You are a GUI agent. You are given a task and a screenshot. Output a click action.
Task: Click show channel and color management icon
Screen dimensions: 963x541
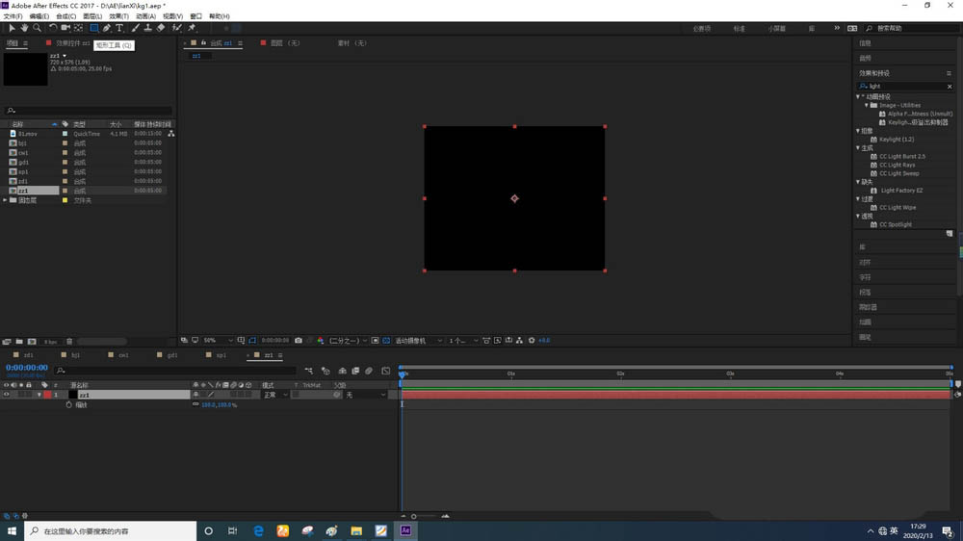(x=320, y=340)
